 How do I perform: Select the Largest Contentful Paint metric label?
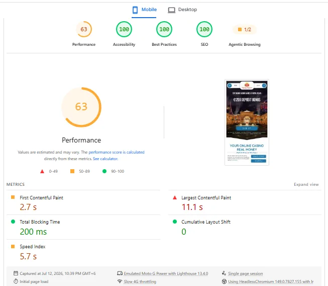click(x=206, y=198)
